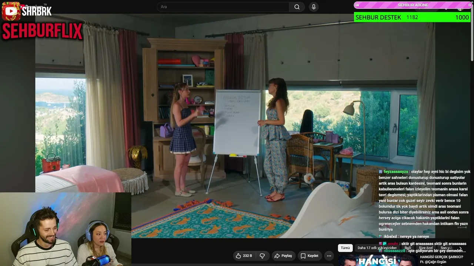Start voice search with microphone icon

click(314, 7)
